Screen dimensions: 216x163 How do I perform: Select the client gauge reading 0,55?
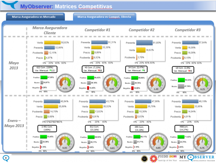click(x=65, y=142)
